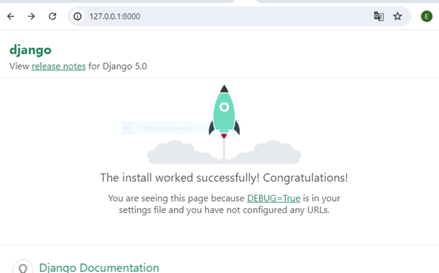Open the DEBUG=True link

coord(274,198)
